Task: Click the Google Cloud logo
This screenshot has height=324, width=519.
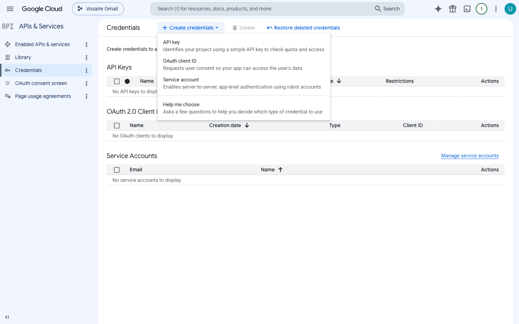Action: point(42,9)
